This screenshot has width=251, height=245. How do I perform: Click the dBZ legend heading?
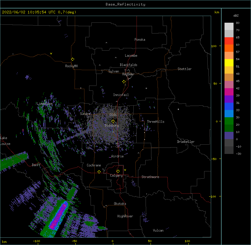point(236,16)
